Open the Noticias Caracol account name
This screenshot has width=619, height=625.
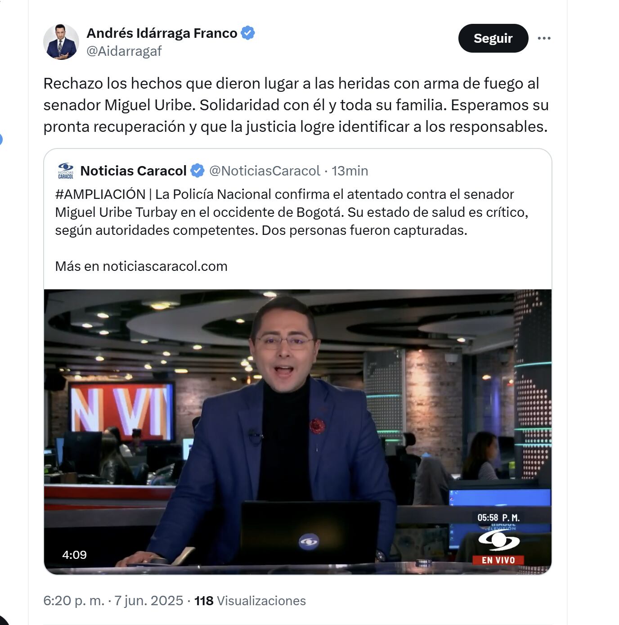pos(133,171)
